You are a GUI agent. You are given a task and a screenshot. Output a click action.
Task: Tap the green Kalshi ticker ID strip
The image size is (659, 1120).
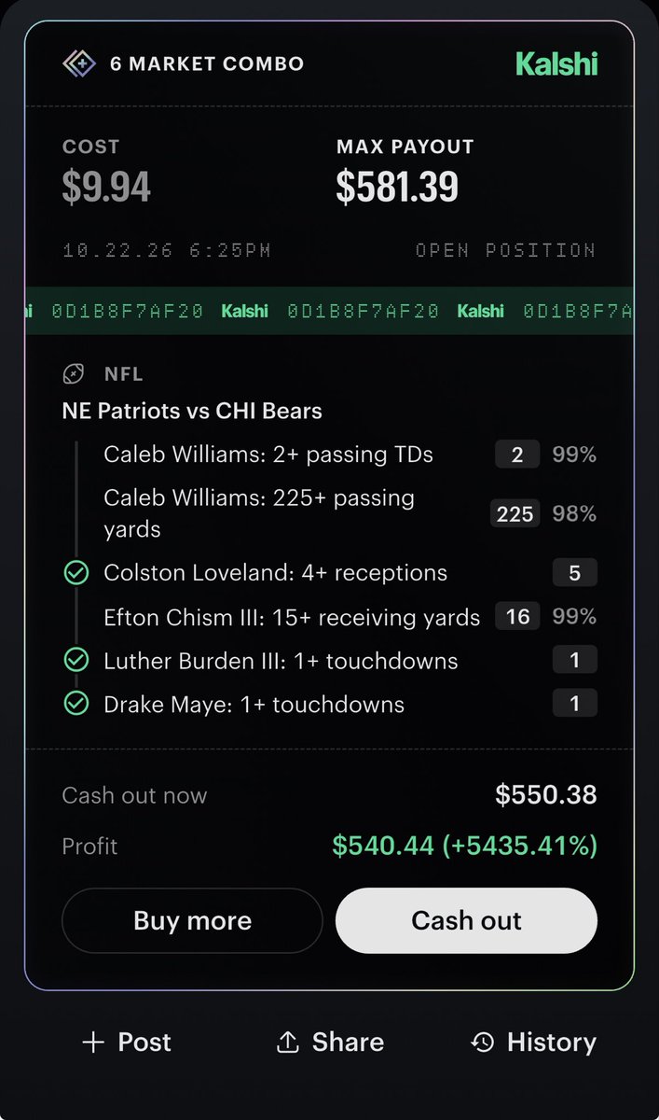(329, 311)
